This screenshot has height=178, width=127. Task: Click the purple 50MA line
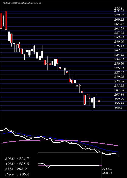[59, 141]
